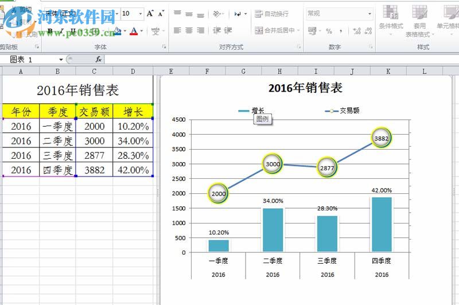
Task: Apply the fill color bucket
Action: [x=118, y=31]
